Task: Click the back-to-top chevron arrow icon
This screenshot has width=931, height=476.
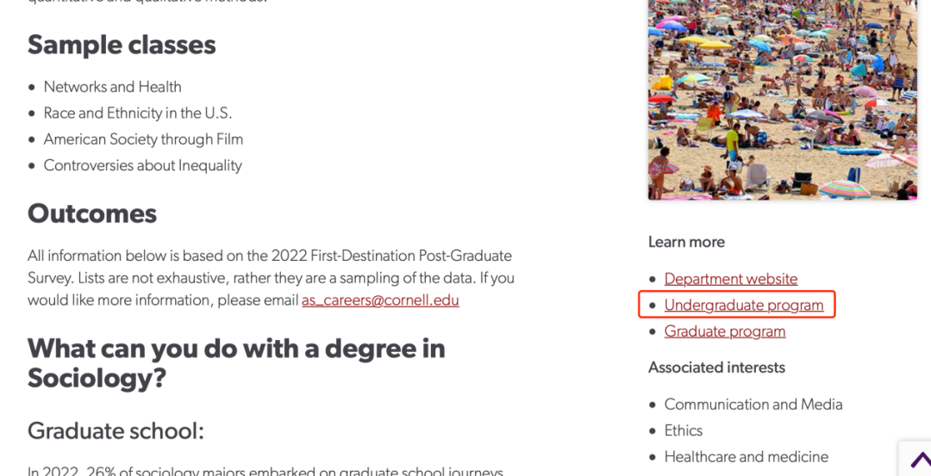Action: pyautogui.click(x=921, y=460)
